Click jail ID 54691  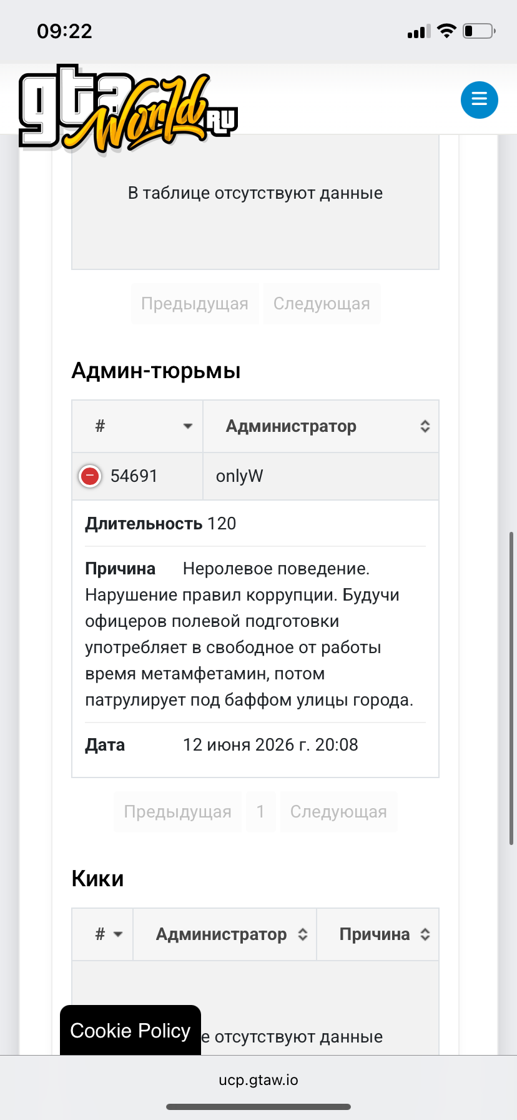134,476
